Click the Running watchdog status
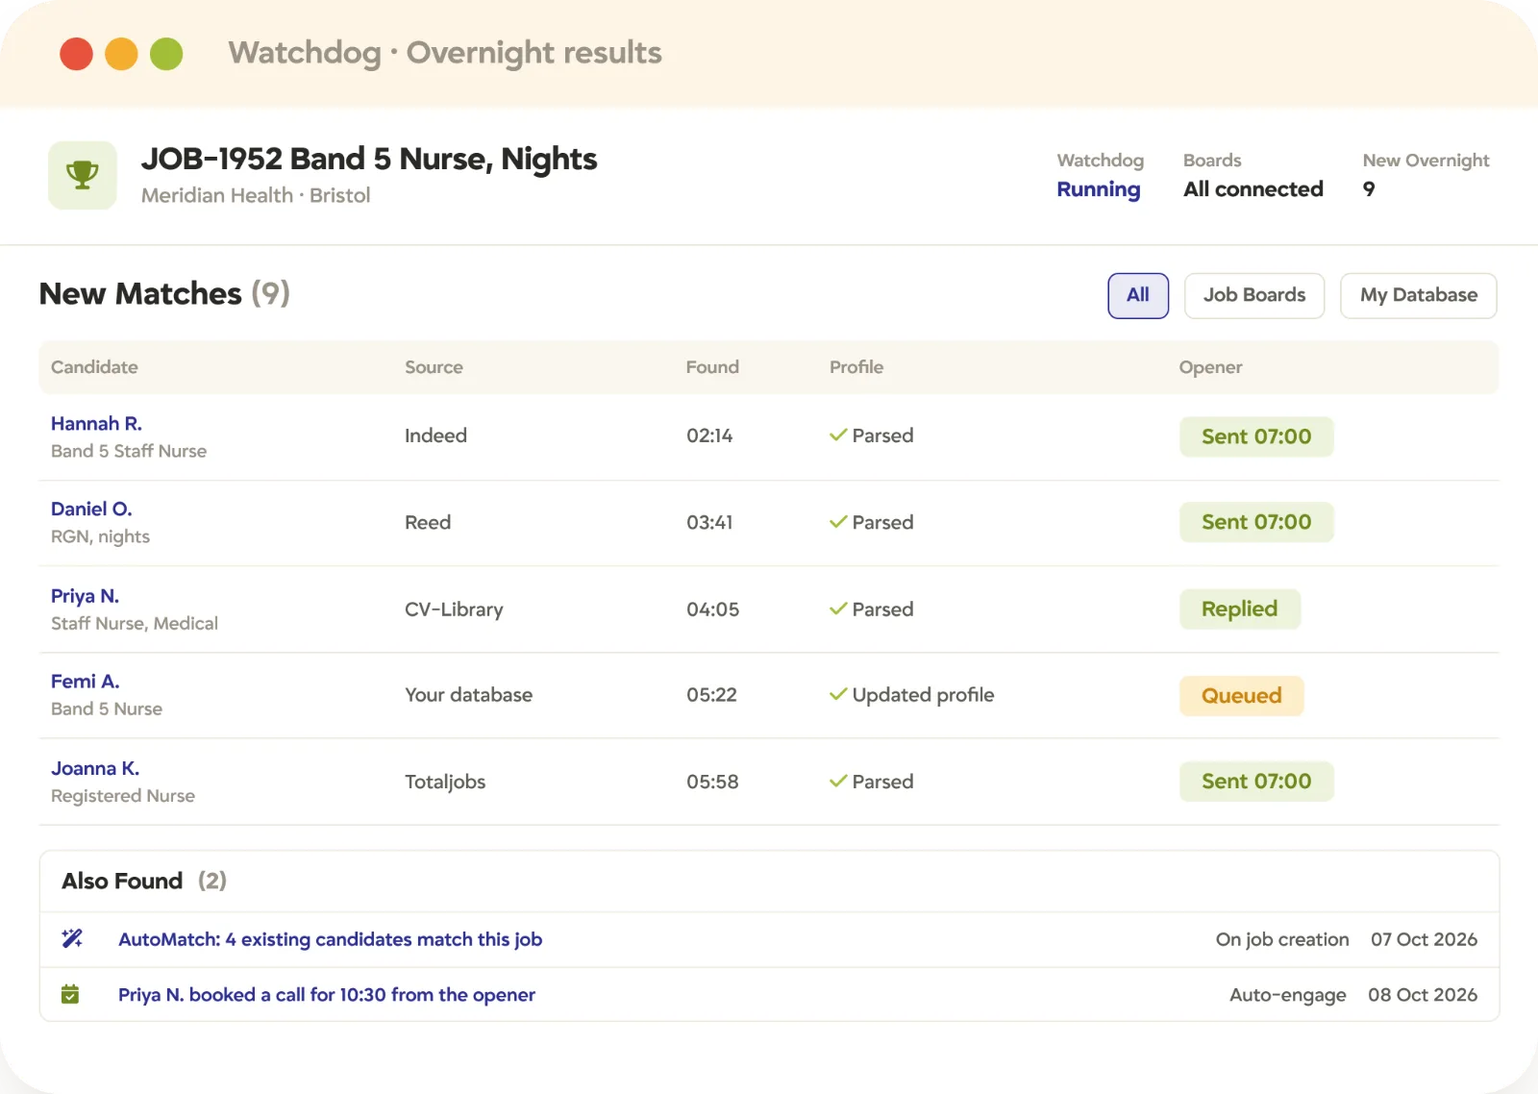The image size is (1538, 1094). click(x=1099, y=189)
